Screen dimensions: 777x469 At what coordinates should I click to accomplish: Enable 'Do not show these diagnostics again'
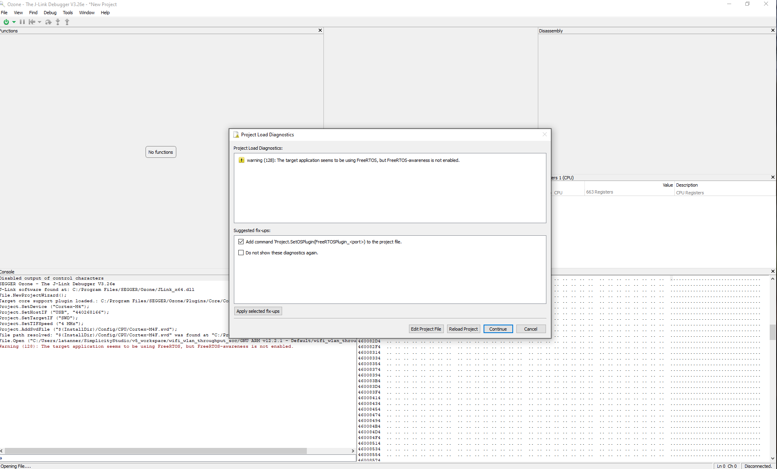click(241, 252)
